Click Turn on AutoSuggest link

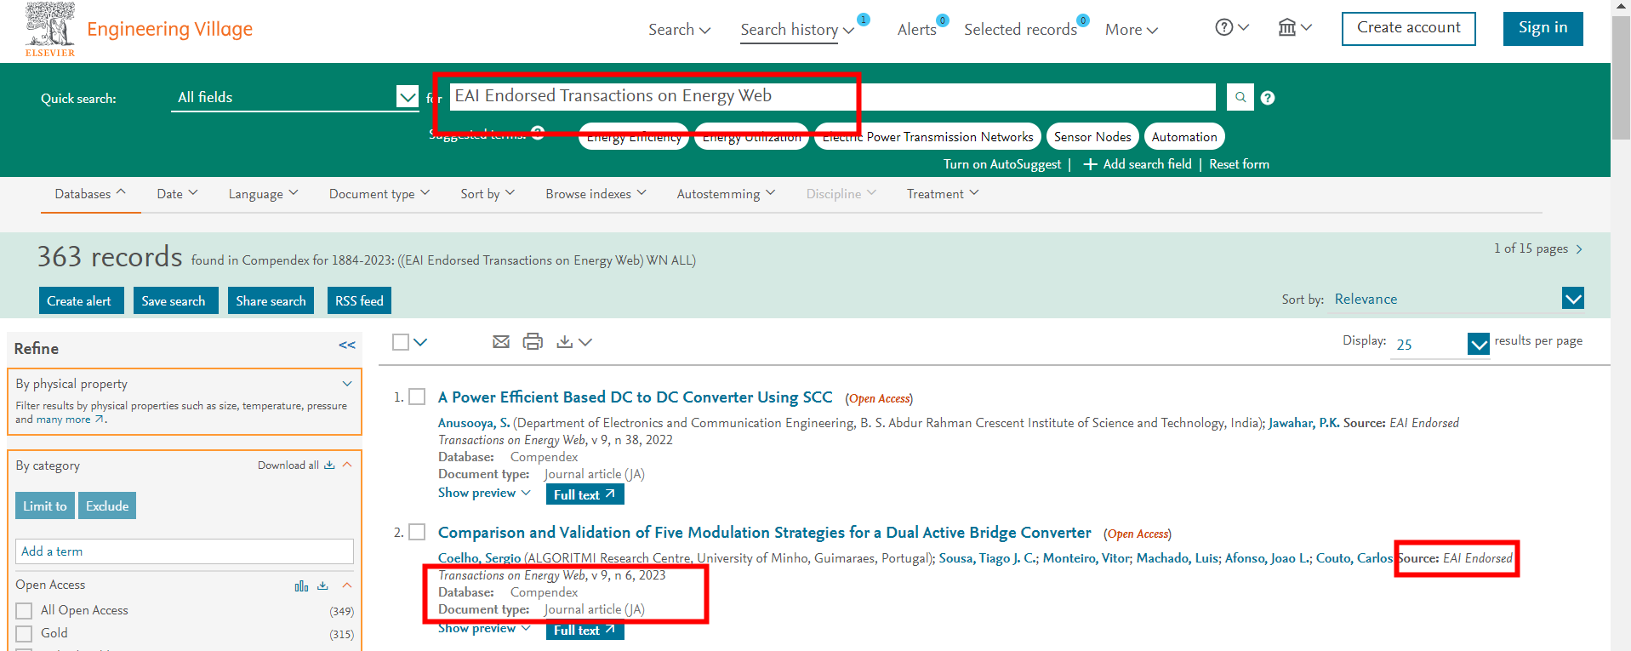[x=1002, y=164]
